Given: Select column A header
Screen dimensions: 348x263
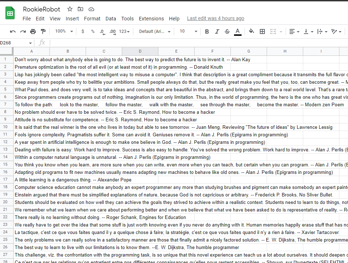Looking at the screenshot, I should (32, 51).
